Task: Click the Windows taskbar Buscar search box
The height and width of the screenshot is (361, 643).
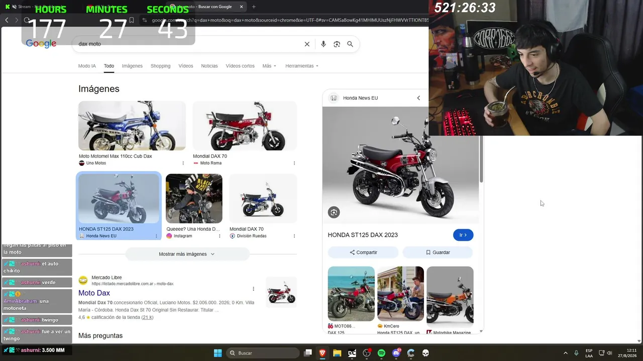Action: [x=263, y=353]
